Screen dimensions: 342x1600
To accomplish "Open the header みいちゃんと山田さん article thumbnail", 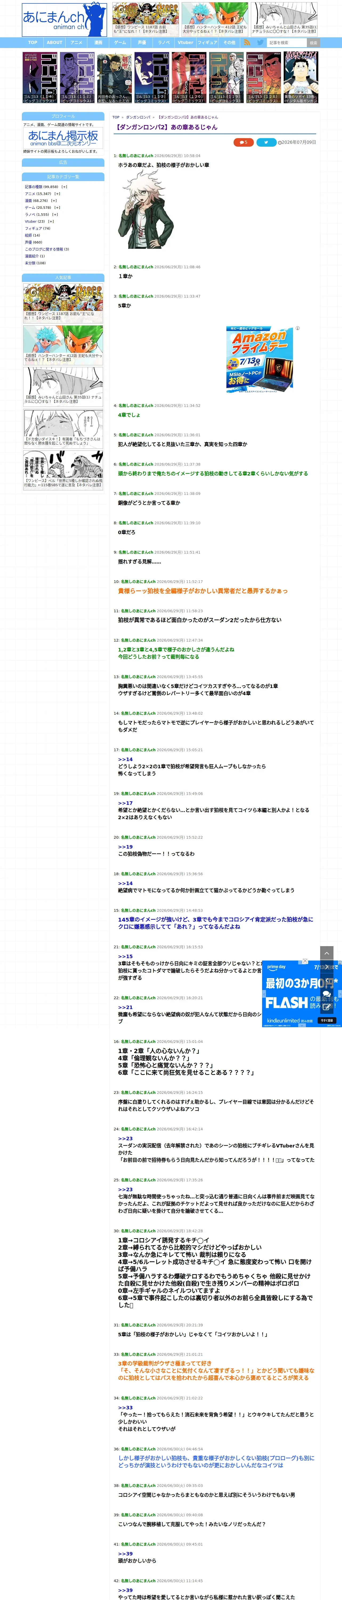I will [x=284, y=19].
